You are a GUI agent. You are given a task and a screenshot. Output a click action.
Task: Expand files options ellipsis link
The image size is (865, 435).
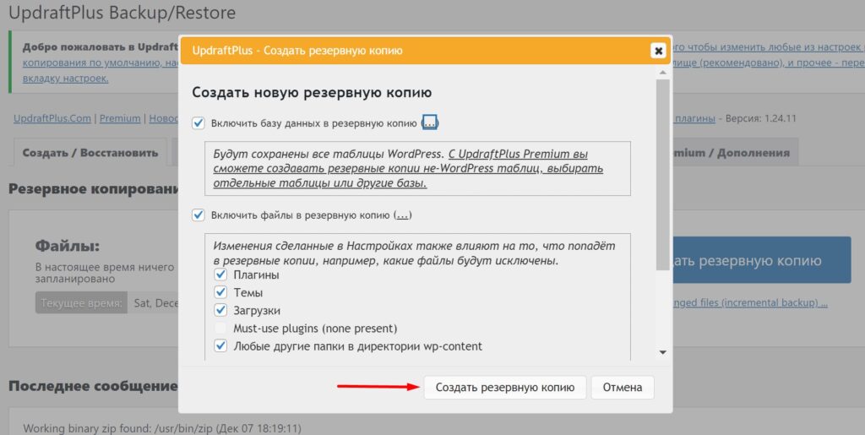403,215
